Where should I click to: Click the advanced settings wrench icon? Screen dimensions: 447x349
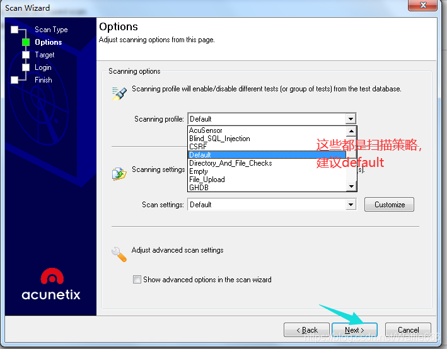pyautogui.click(x=119, y=254)
